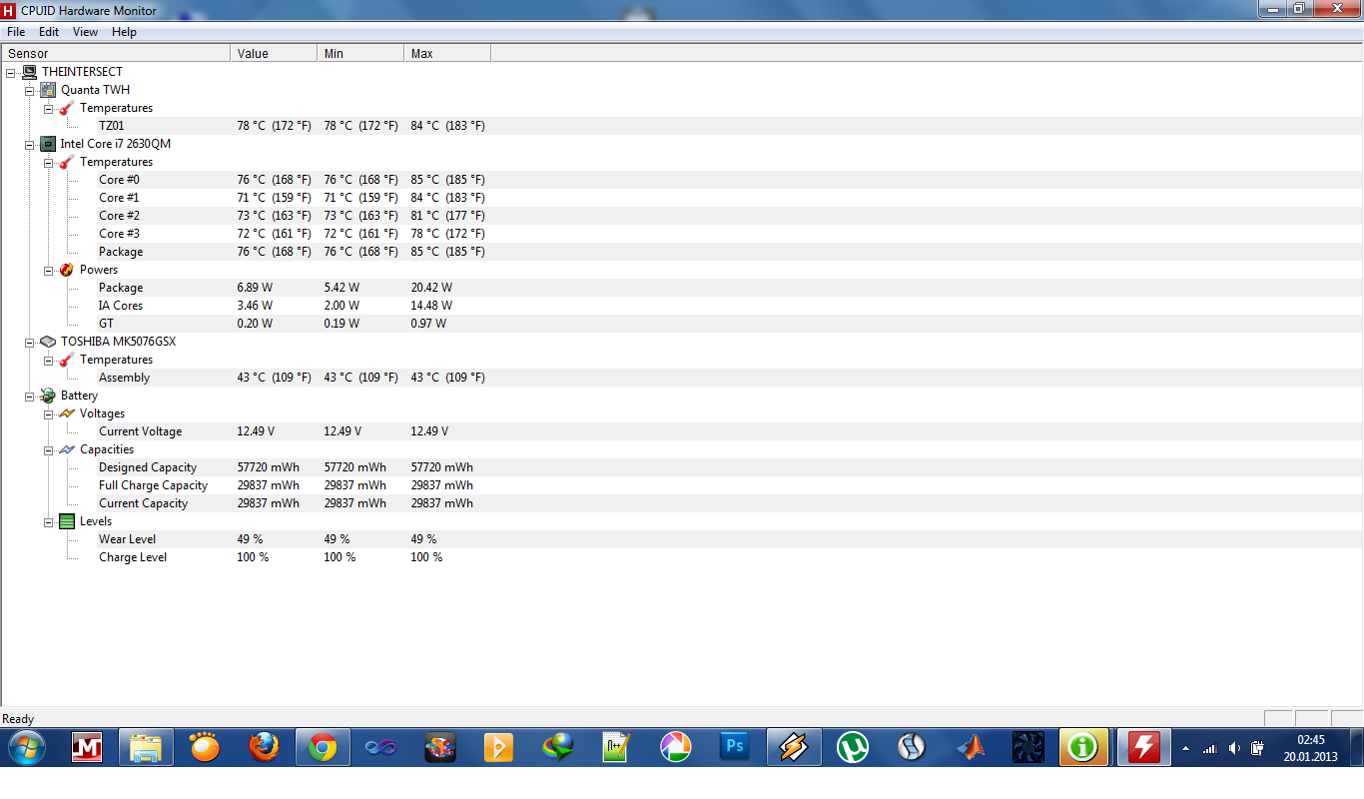The image size is (1364, 799).
Task: Open the Help menu
Action: tap(125, 32)
